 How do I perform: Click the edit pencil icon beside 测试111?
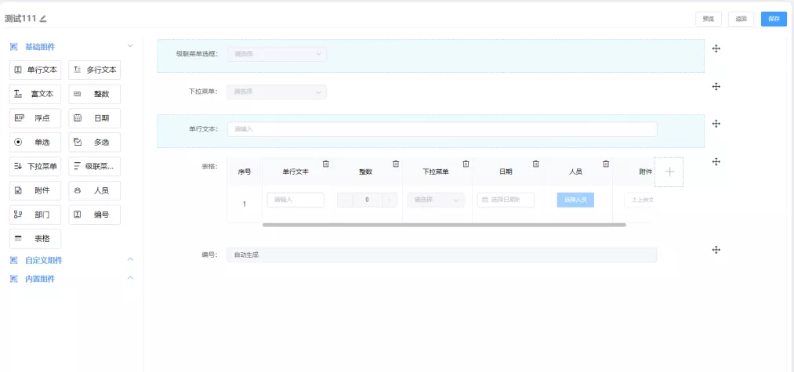click(43, 18)
